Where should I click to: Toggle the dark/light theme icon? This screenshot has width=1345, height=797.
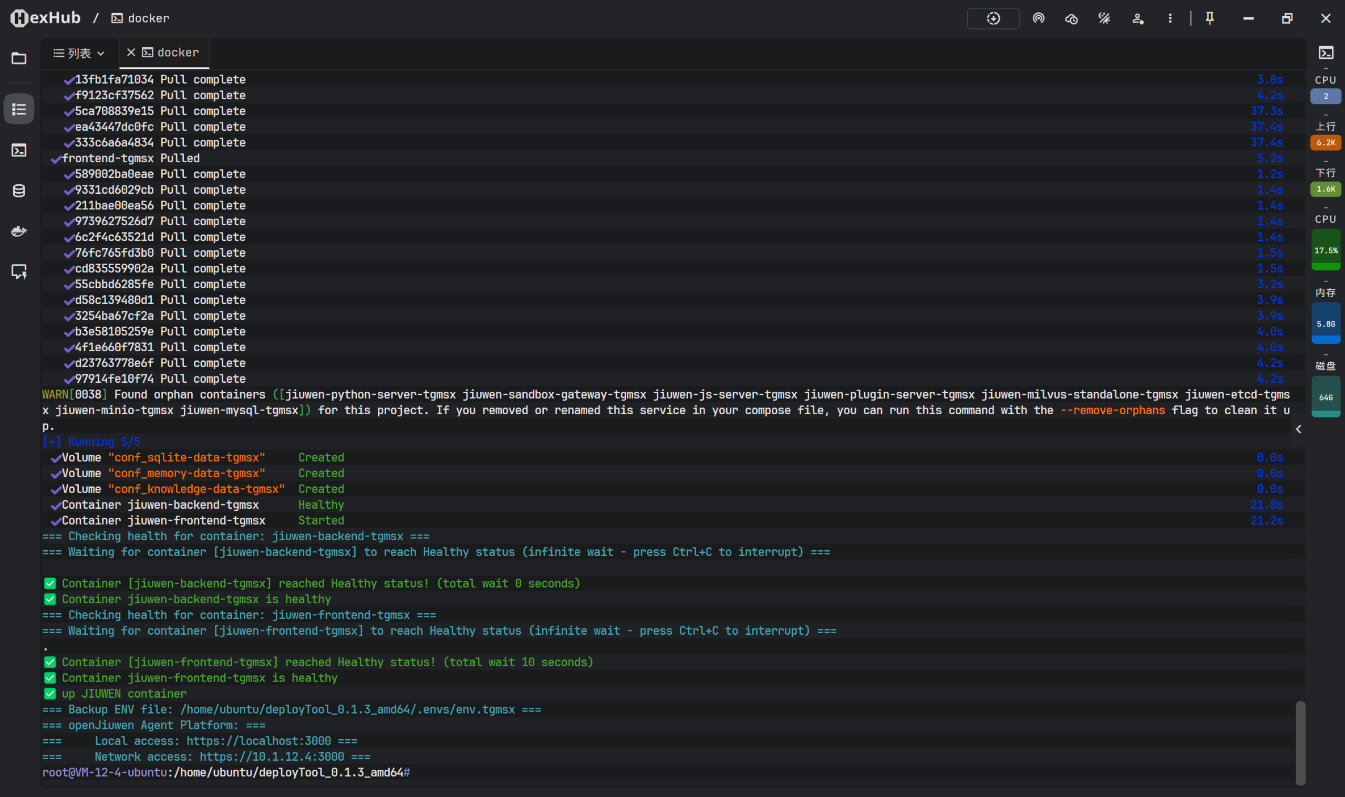(1104, 18)
